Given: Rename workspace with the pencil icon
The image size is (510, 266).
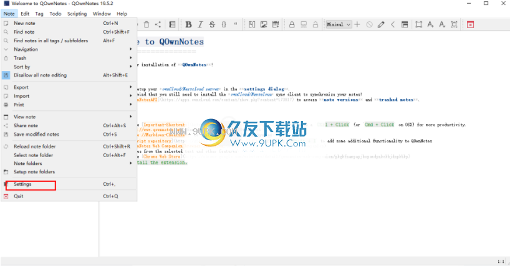Looking at the screenshot, I should click(x=381, y=24).
